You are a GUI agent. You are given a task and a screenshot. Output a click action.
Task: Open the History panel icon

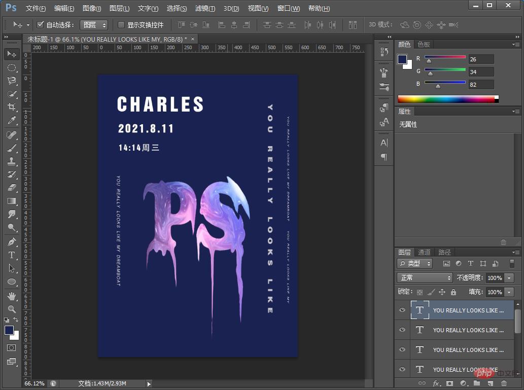pos(384,52)
